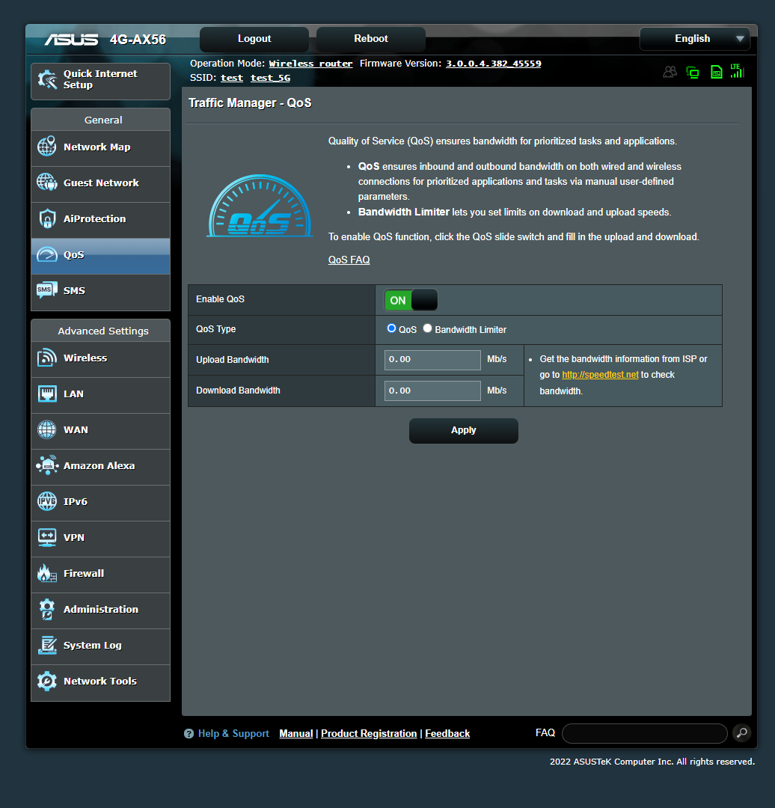The image size is (775, 808).
Task: Click the Network Tools gear icon
Action: point(47,681)
